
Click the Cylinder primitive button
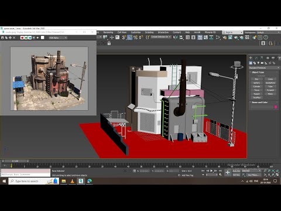(x=256, y=86)
